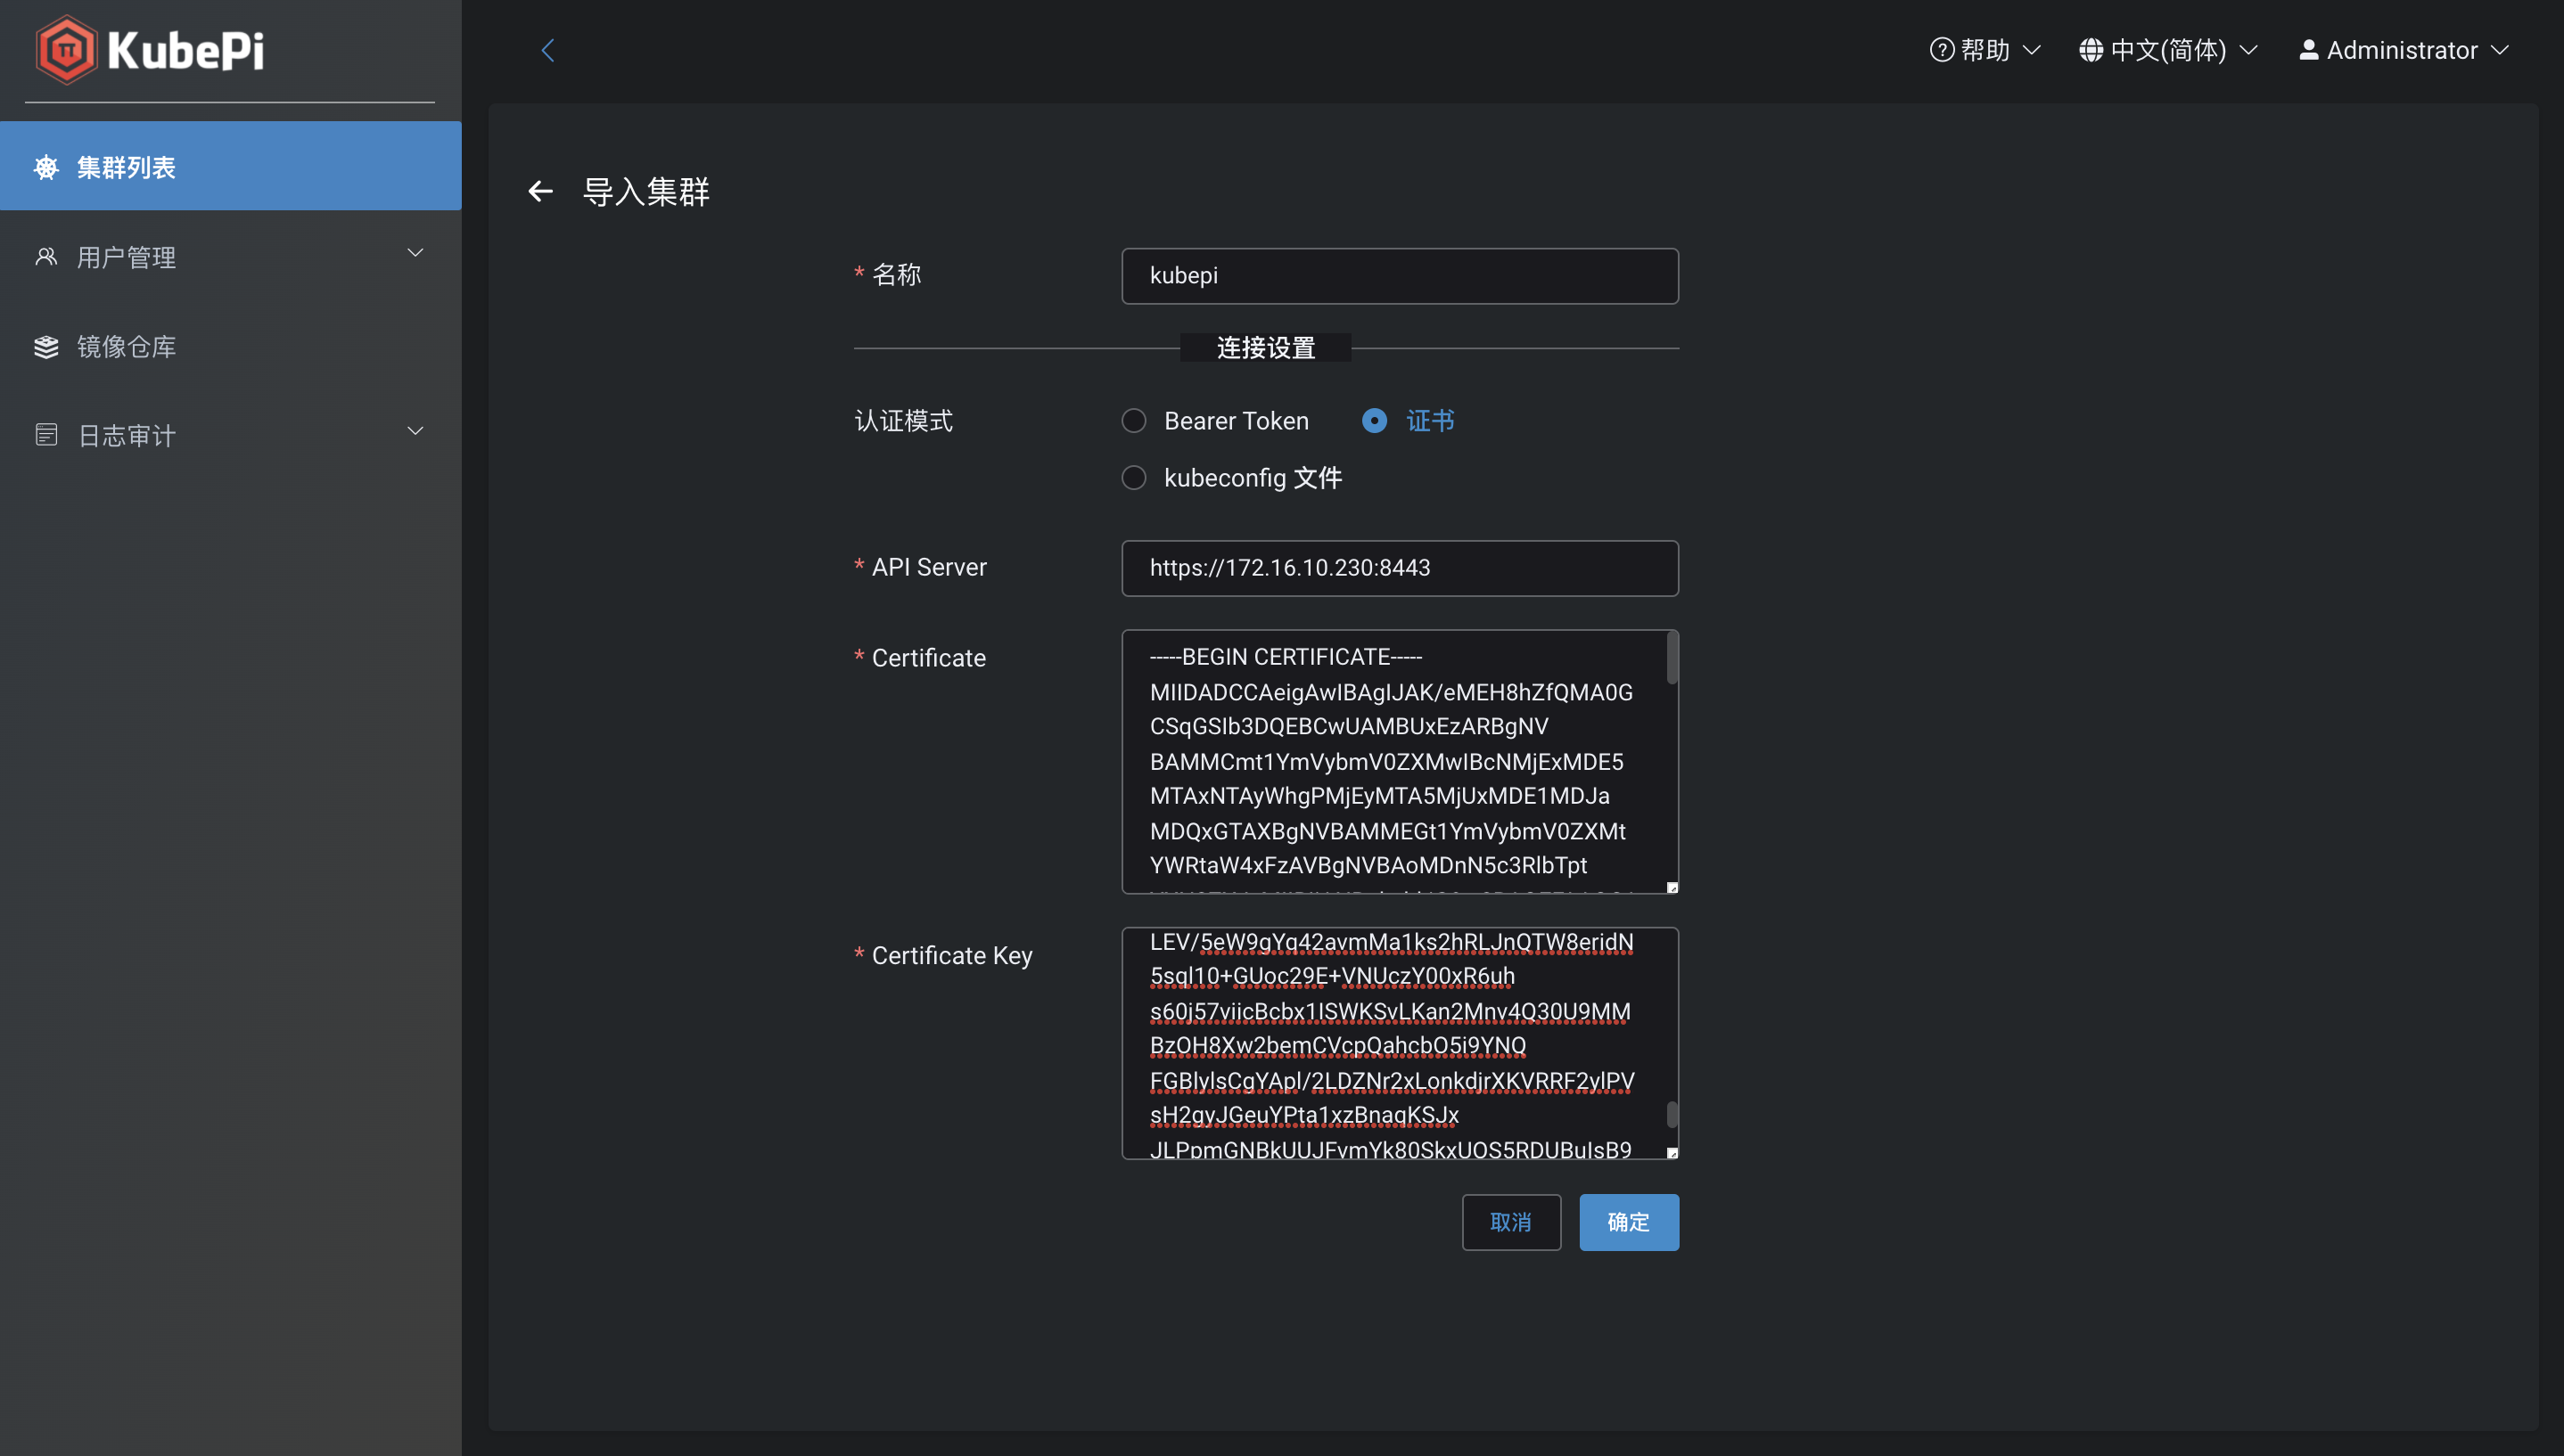
Task: Click the user management icon
Action: point(46,256)
